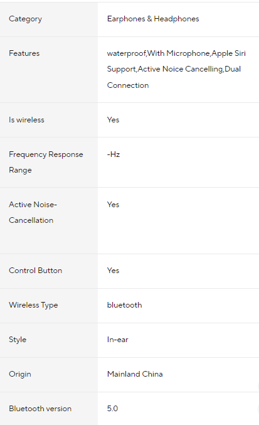Select the In-ear style value
This screenshot has height=425, width=259.
point(117,340)
